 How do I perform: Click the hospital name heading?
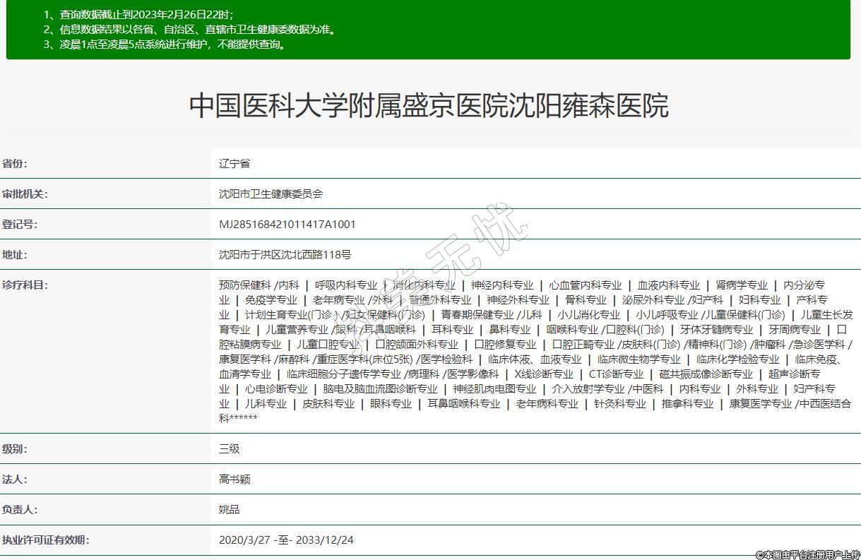[x=429, y=106]
